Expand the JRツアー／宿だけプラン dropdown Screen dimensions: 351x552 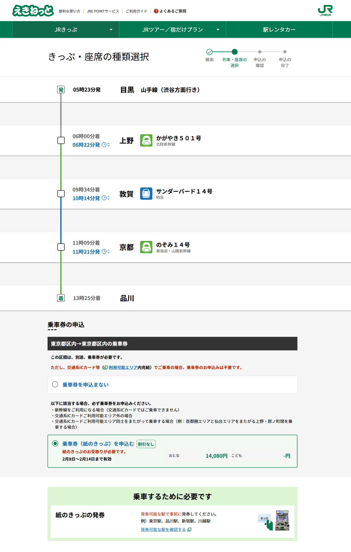tap(173, 30)
